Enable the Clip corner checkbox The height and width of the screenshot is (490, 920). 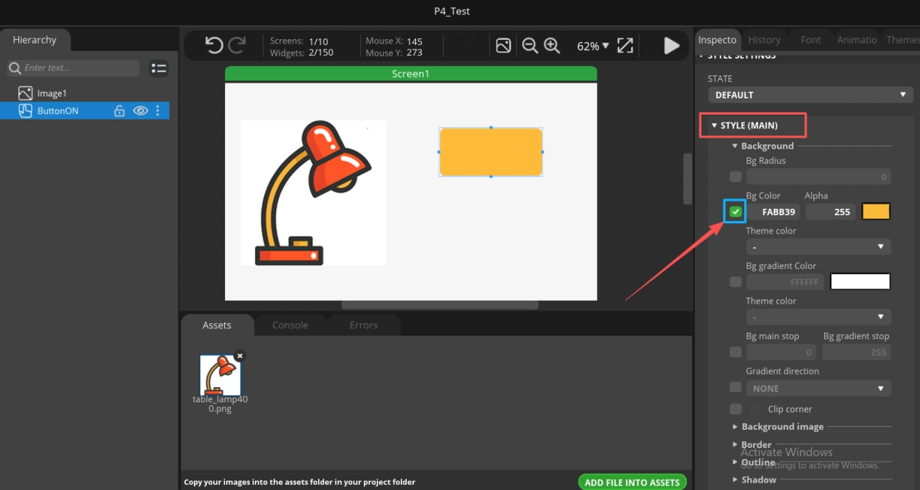[x=736, y=409]
